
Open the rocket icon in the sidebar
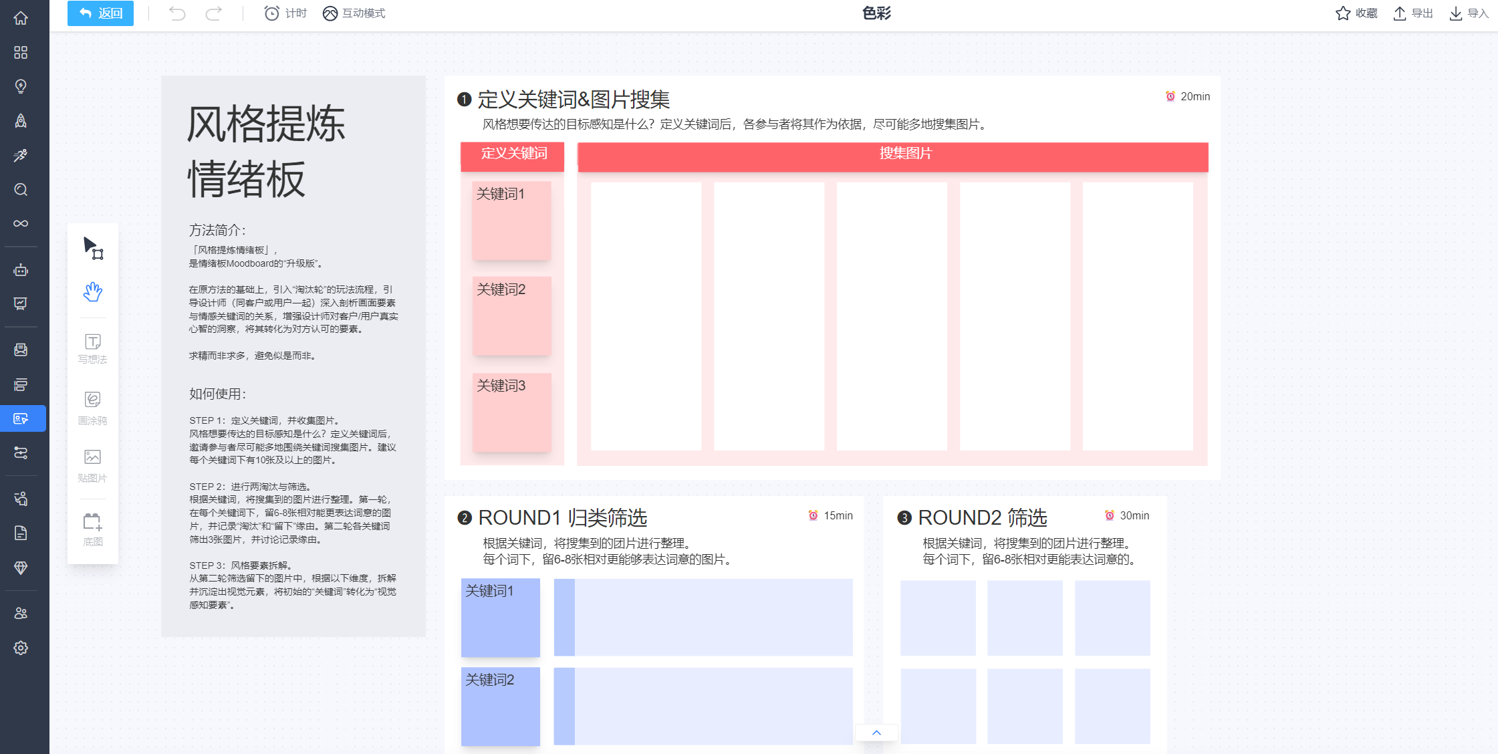click(x=21, y=121)
